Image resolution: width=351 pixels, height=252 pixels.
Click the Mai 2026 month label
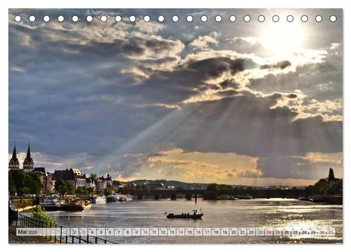click(27, 232)
